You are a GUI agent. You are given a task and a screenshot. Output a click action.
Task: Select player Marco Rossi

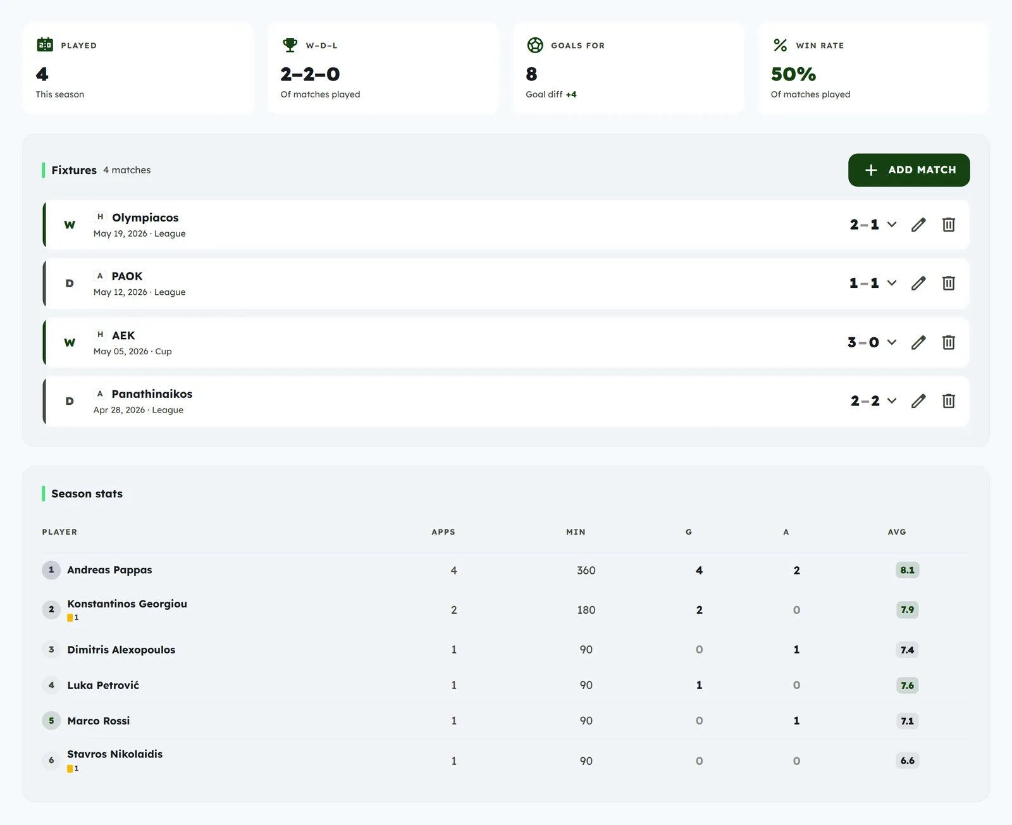99,721
